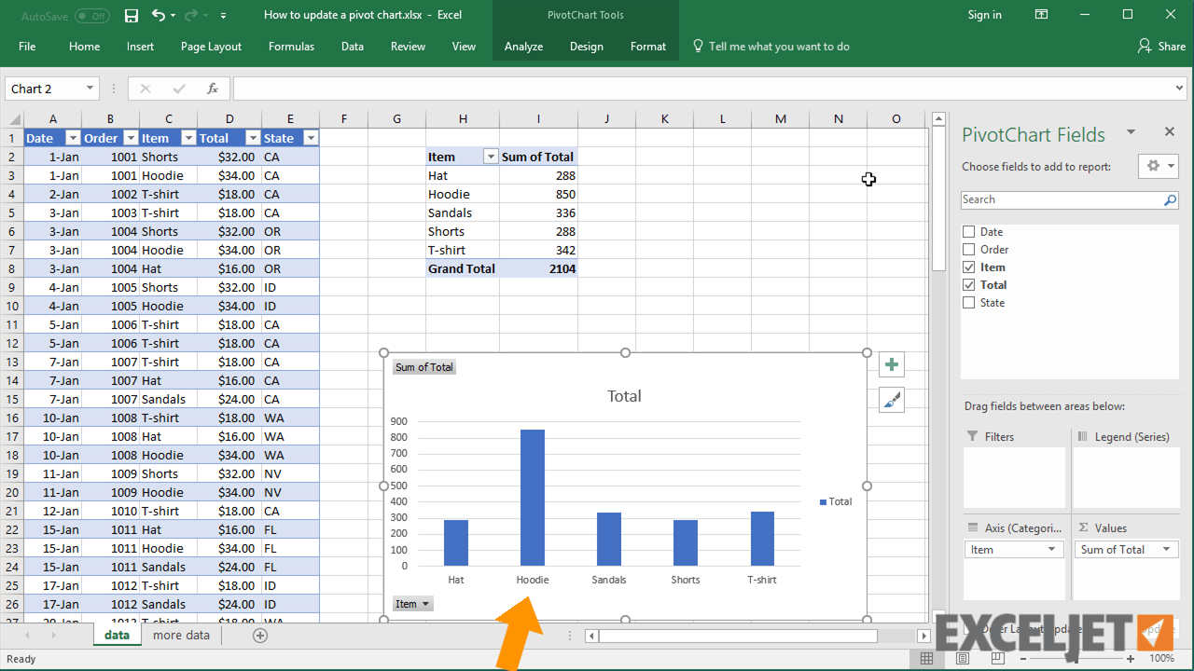The width and height of the screenshot is (1194, 671).
Task: Select the data sheet tab
Action: point(117,635)
